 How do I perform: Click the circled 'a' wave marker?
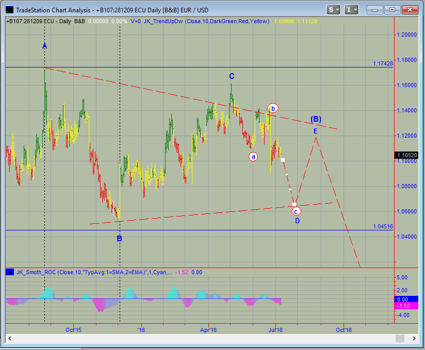tap(253, 157)
